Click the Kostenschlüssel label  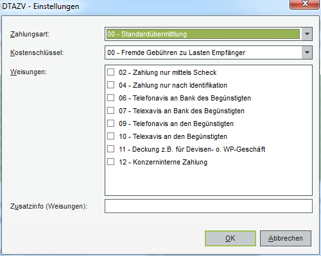[37, 52]
